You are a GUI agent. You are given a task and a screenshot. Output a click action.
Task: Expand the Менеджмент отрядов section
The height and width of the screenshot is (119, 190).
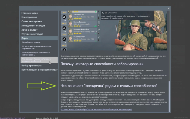33,26
